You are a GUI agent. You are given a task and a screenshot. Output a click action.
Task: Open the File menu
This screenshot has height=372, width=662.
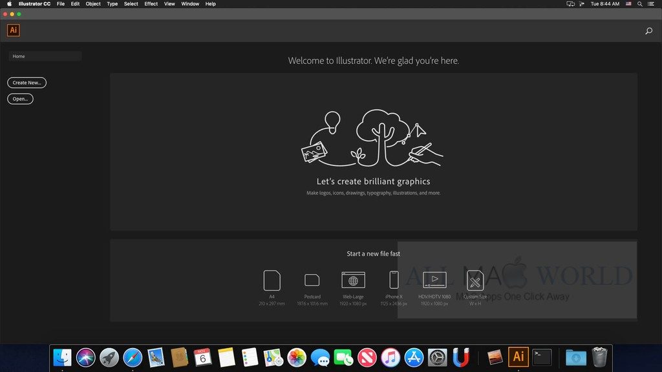[61, 4]
